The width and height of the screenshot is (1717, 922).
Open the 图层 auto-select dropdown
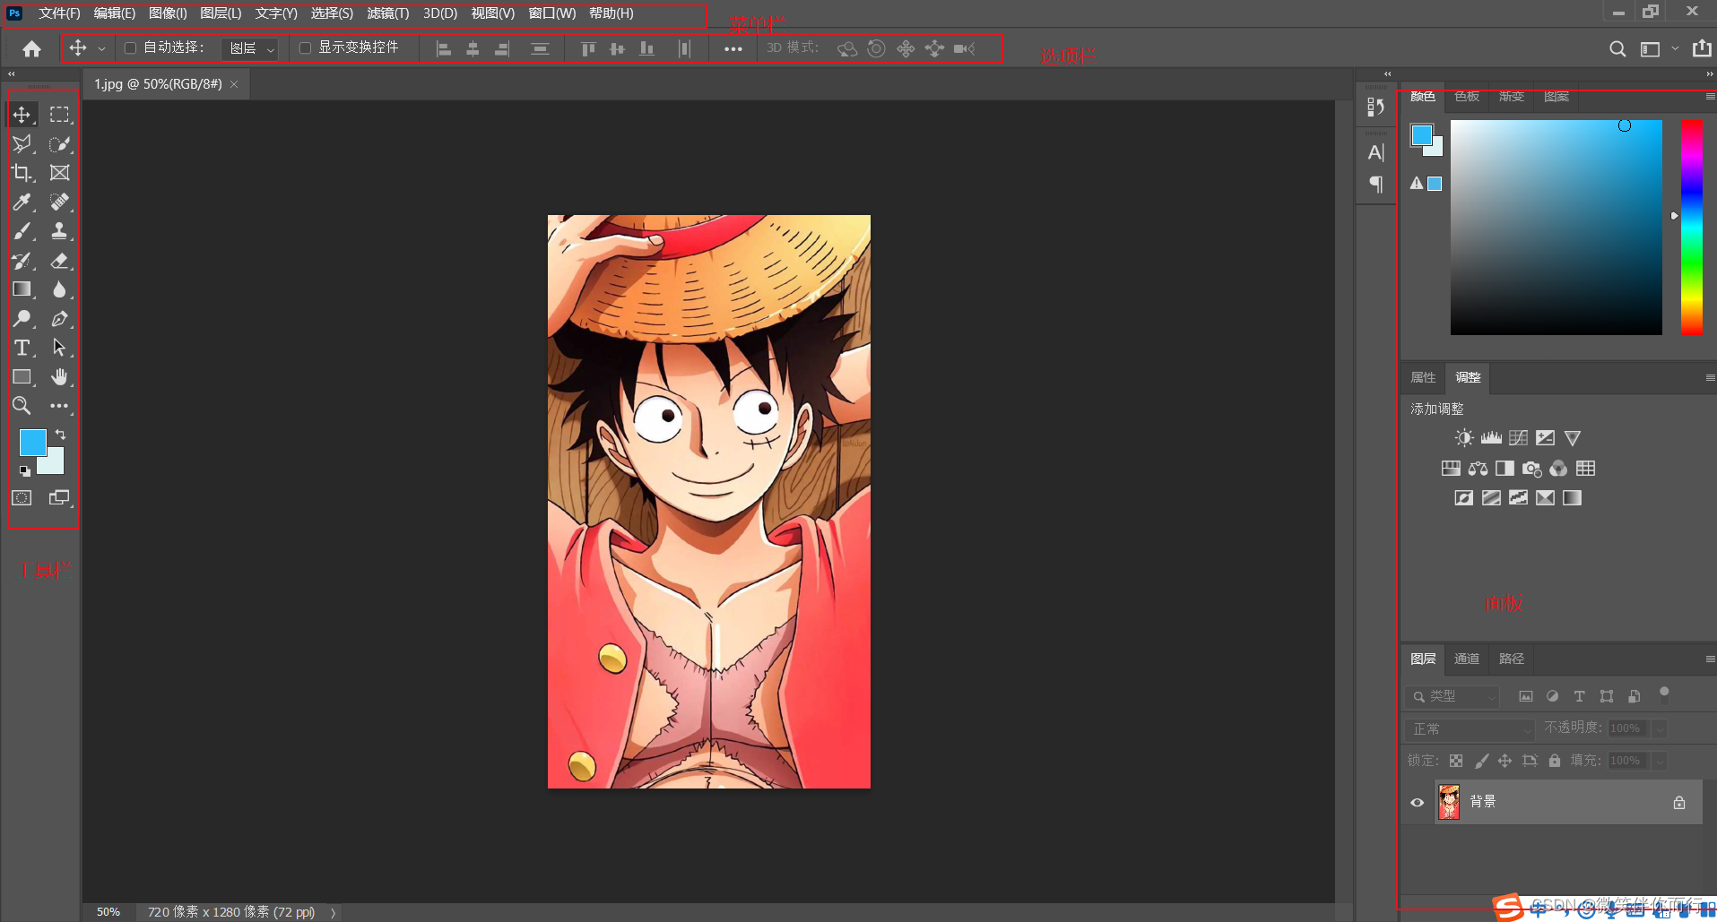(x=250, y=48)
